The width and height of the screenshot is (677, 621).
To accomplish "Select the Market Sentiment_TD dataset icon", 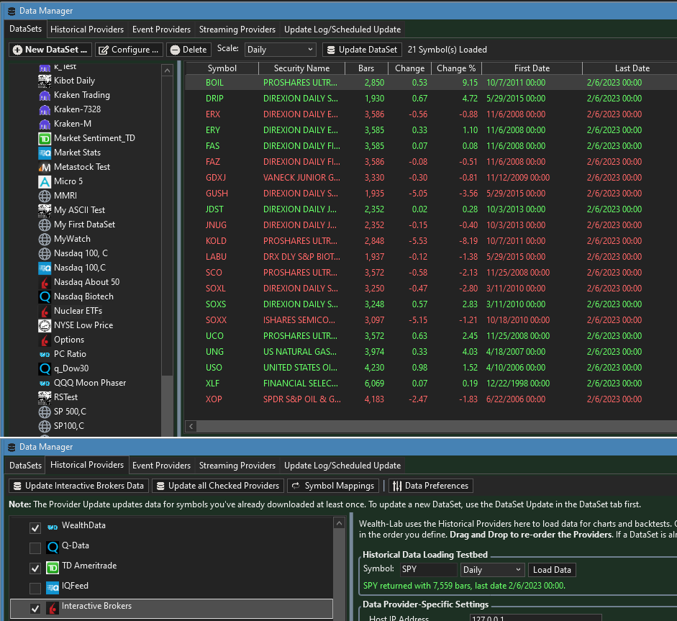I will 45,138.
